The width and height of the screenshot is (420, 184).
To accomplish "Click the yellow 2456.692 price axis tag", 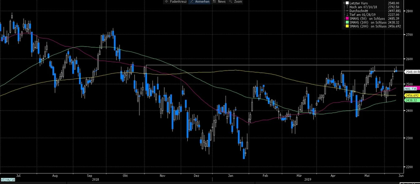I will (x=410, y=95).
